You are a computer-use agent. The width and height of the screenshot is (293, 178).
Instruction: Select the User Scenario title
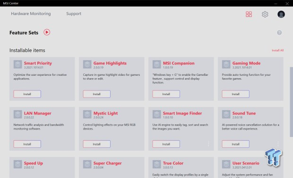click(x=246, y=163)
